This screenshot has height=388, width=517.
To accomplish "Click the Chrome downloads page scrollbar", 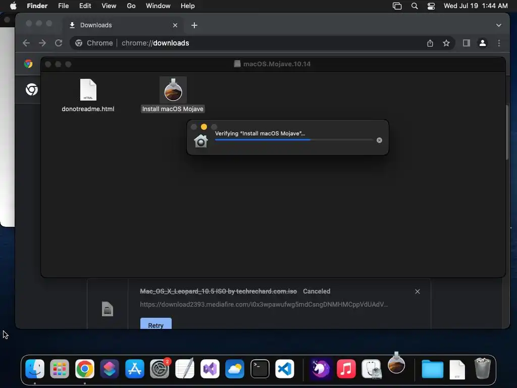I will [x=507, y=132].
